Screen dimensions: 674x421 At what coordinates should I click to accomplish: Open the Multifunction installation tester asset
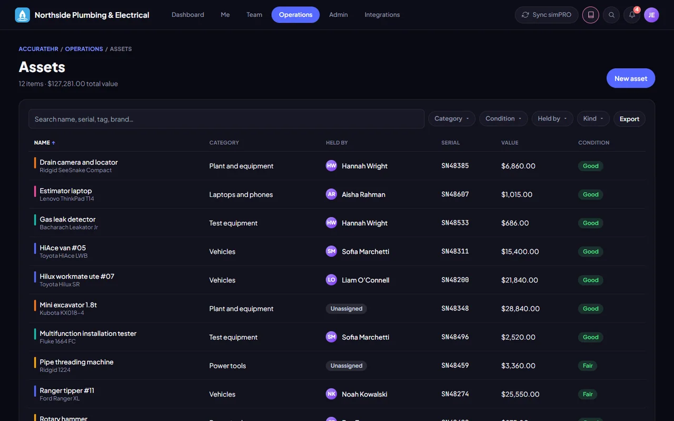coord(88,333)
